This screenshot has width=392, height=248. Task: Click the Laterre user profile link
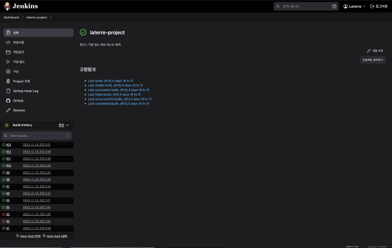tap(352, 7)
